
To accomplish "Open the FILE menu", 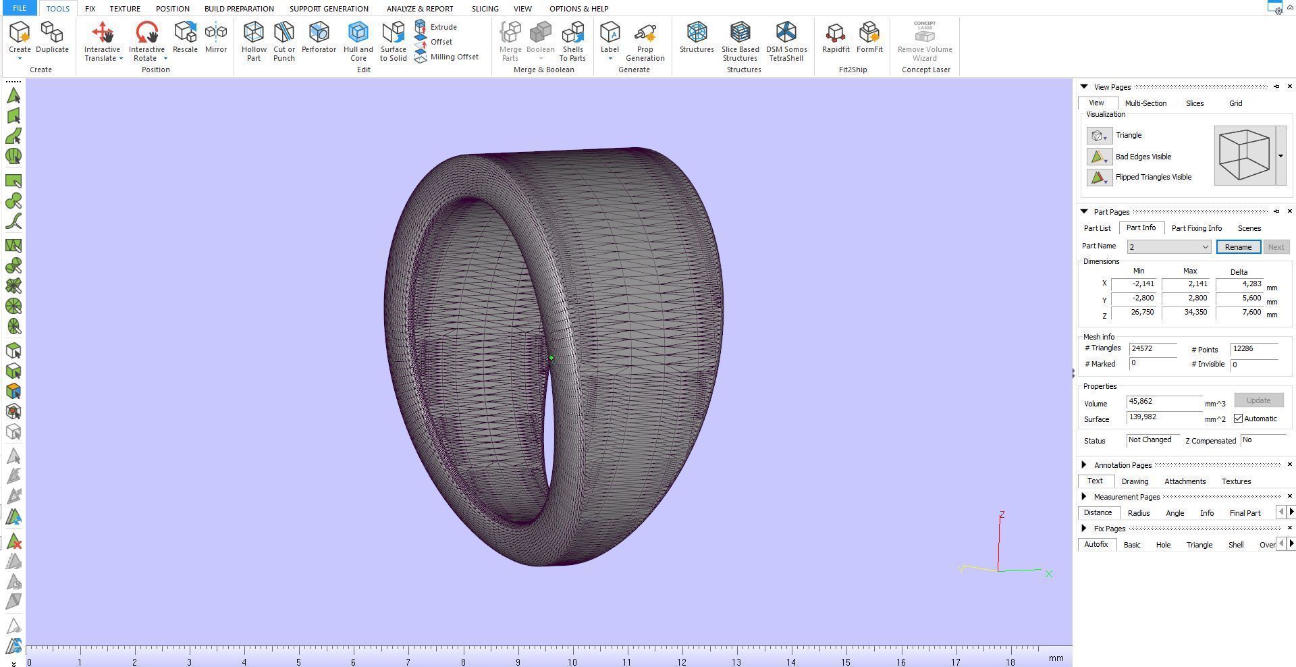I will (x=19, y=8).
